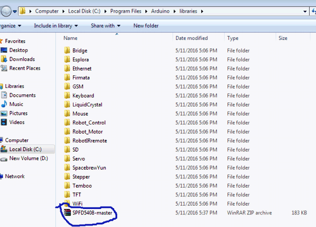
Task: Select the Music library icon
Action: (x=4, y=105)
